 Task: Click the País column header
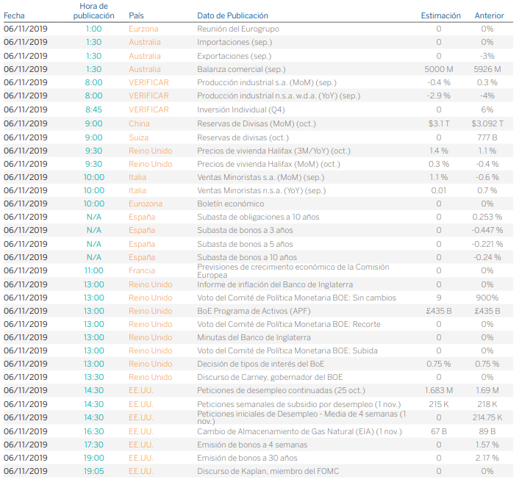pyautogui.click(x=136, y=15)
